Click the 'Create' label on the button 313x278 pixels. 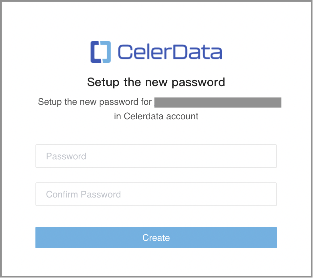pyautogui.click(x=156, y=238)
